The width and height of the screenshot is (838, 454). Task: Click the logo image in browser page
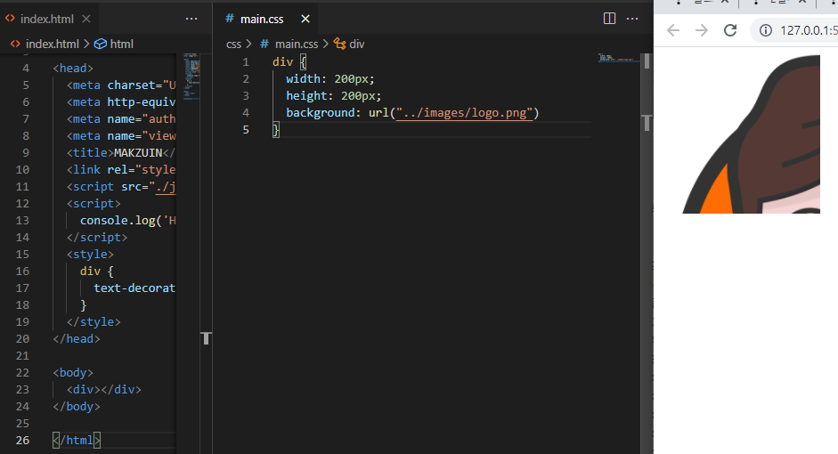[751, 134]
